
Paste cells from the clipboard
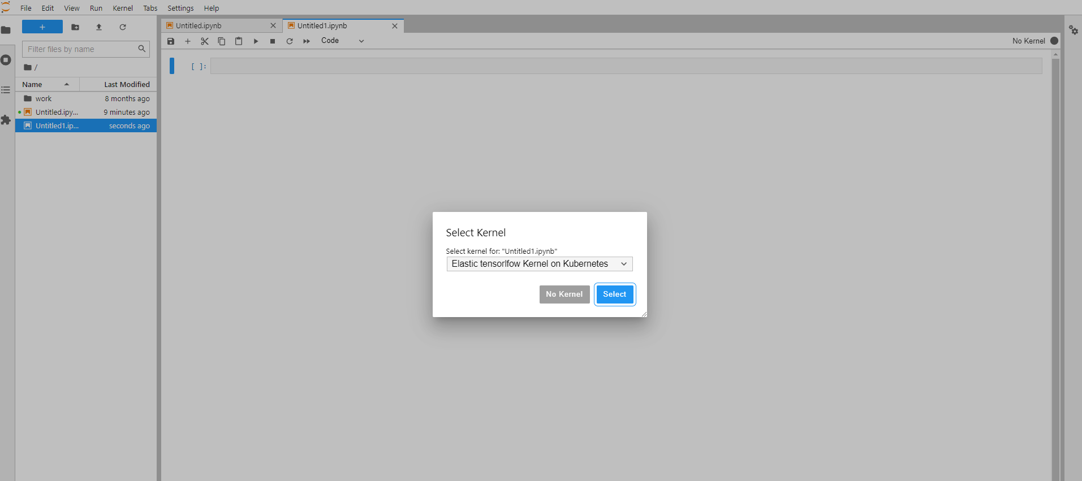[x=239, y=41]
